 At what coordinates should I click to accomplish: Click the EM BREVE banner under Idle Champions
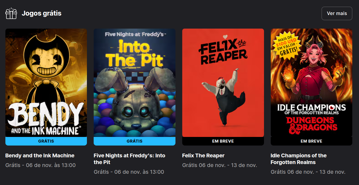(x=311, y=141)
